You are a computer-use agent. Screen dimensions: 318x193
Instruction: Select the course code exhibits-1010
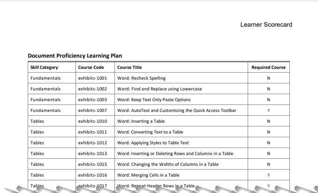(x=92, y=121)
